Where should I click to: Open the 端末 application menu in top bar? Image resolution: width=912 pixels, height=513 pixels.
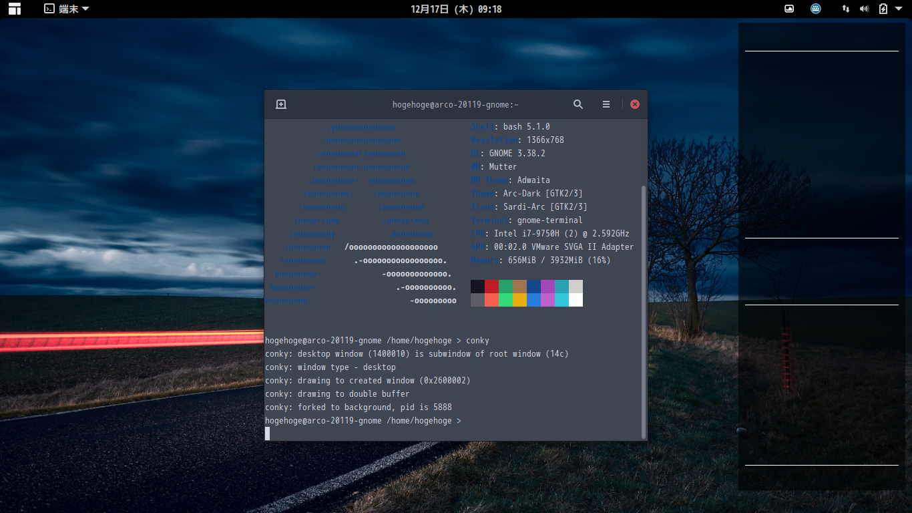tap(67, 9)
